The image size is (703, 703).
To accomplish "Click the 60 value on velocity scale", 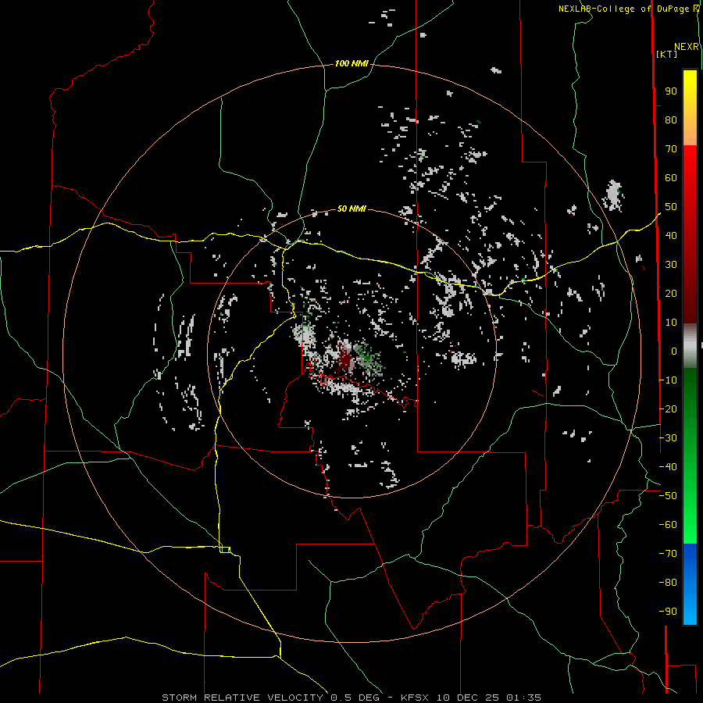I will pyautogui.click(x=671, y=178).
